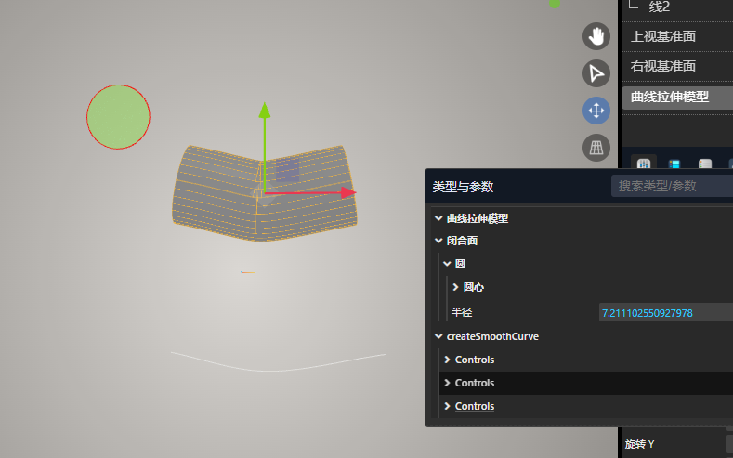
Task: Toggle the perspective grid icon
Action: tap(596, 147)
